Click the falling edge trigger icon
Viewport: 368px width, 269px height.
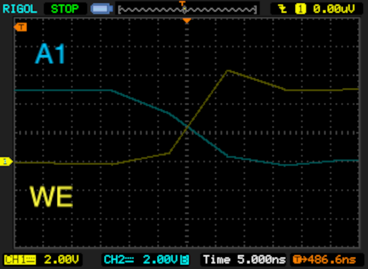pos(282,9)
